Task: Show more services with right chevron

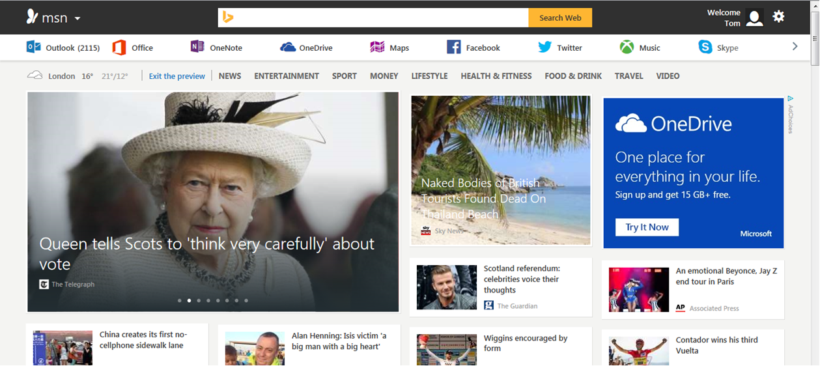Action: 795,46
